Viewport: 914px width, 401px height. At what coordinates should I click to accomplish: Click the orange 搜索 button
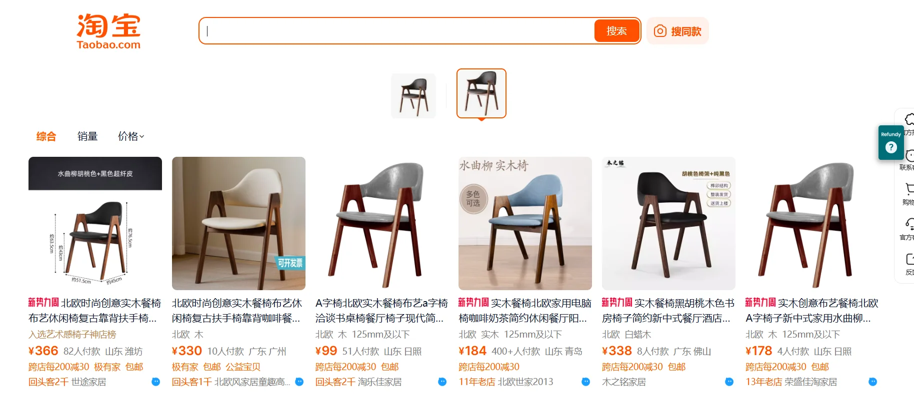point(616,31)
